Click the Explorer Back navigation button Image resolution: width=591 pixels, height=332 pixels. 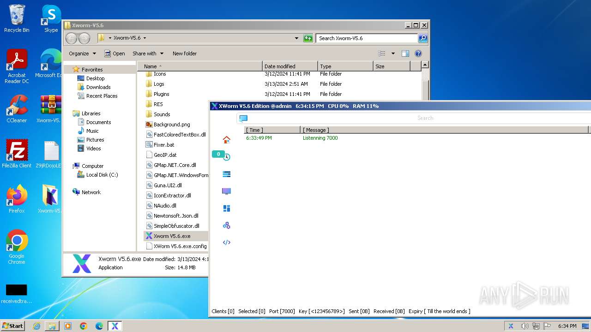tap(71, 38)
